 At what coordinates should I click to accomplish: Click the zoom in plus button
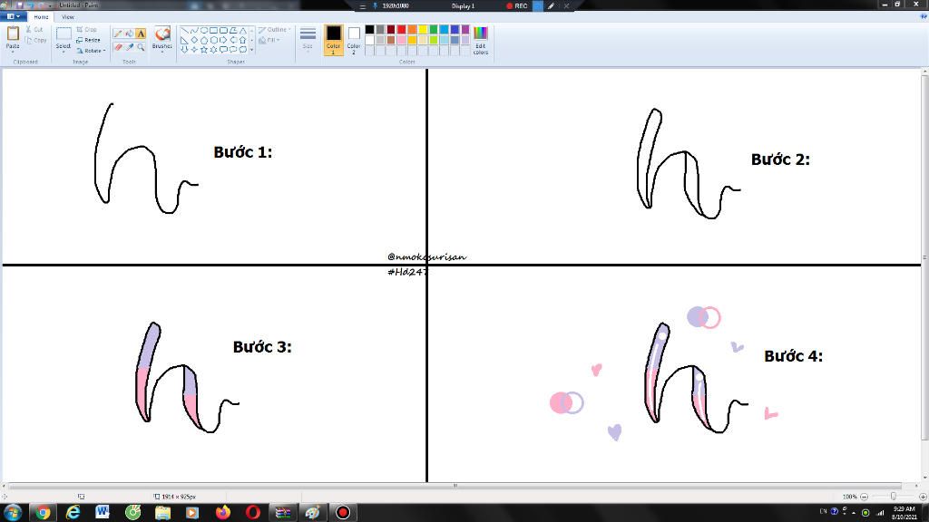(x=923, y=497)
